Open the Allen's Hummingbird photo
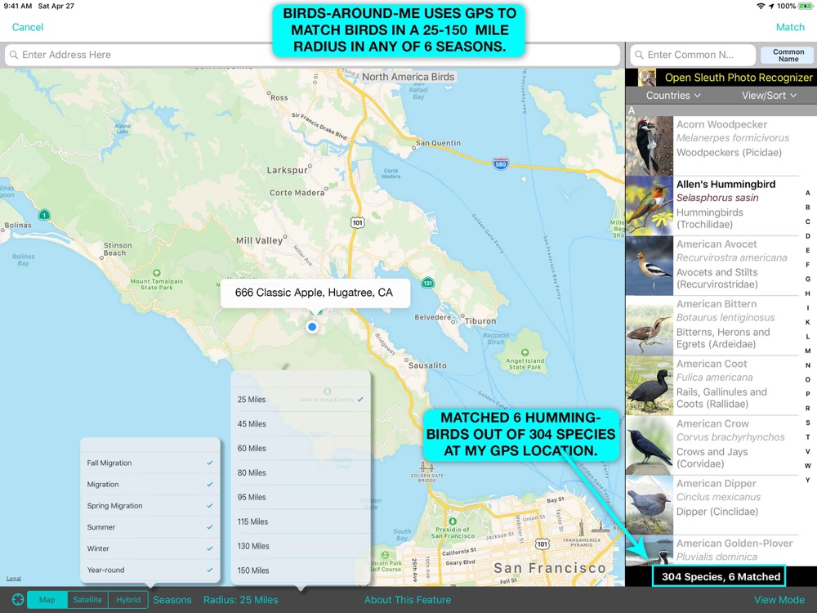Image resolution: width=817 pixels, height=613 pixels. coord(650,205)
